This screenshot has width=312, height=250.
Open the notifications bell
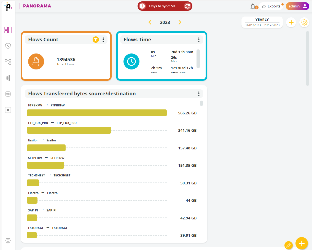[x=253, y=6]
